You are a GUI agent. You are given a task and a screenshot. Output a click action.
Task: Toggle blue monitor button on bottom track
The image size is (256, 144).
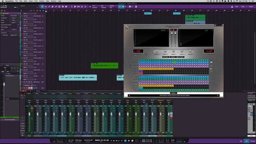32,88
